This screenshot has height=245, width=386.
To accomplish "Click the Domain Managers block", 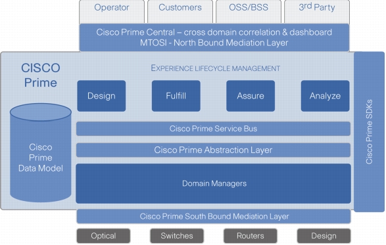I will (x=214, y=183).
